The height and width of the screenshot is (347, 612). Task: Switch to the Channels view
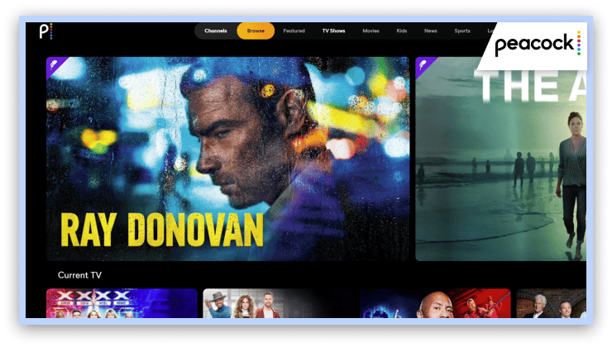pos(215,31)
